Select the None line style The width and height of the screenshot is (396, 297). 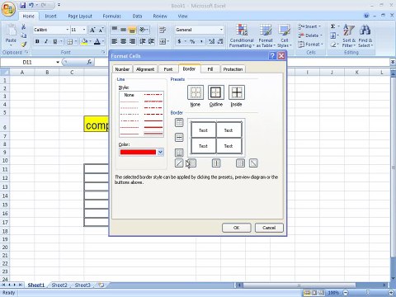point(130,95)
